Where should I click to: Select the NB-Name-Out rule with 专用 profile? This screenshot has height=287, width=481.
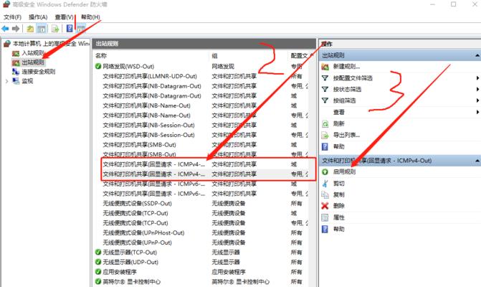147,116
